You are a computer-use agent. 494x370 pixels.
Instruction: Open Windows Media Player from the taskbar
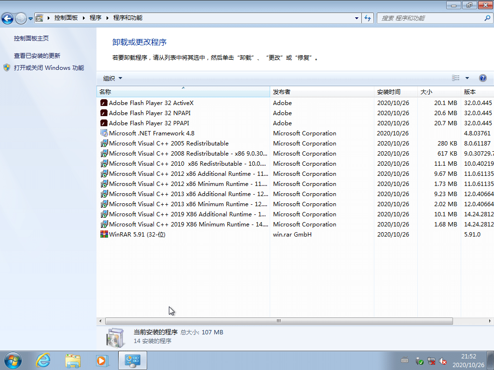(x=102, y=360)
